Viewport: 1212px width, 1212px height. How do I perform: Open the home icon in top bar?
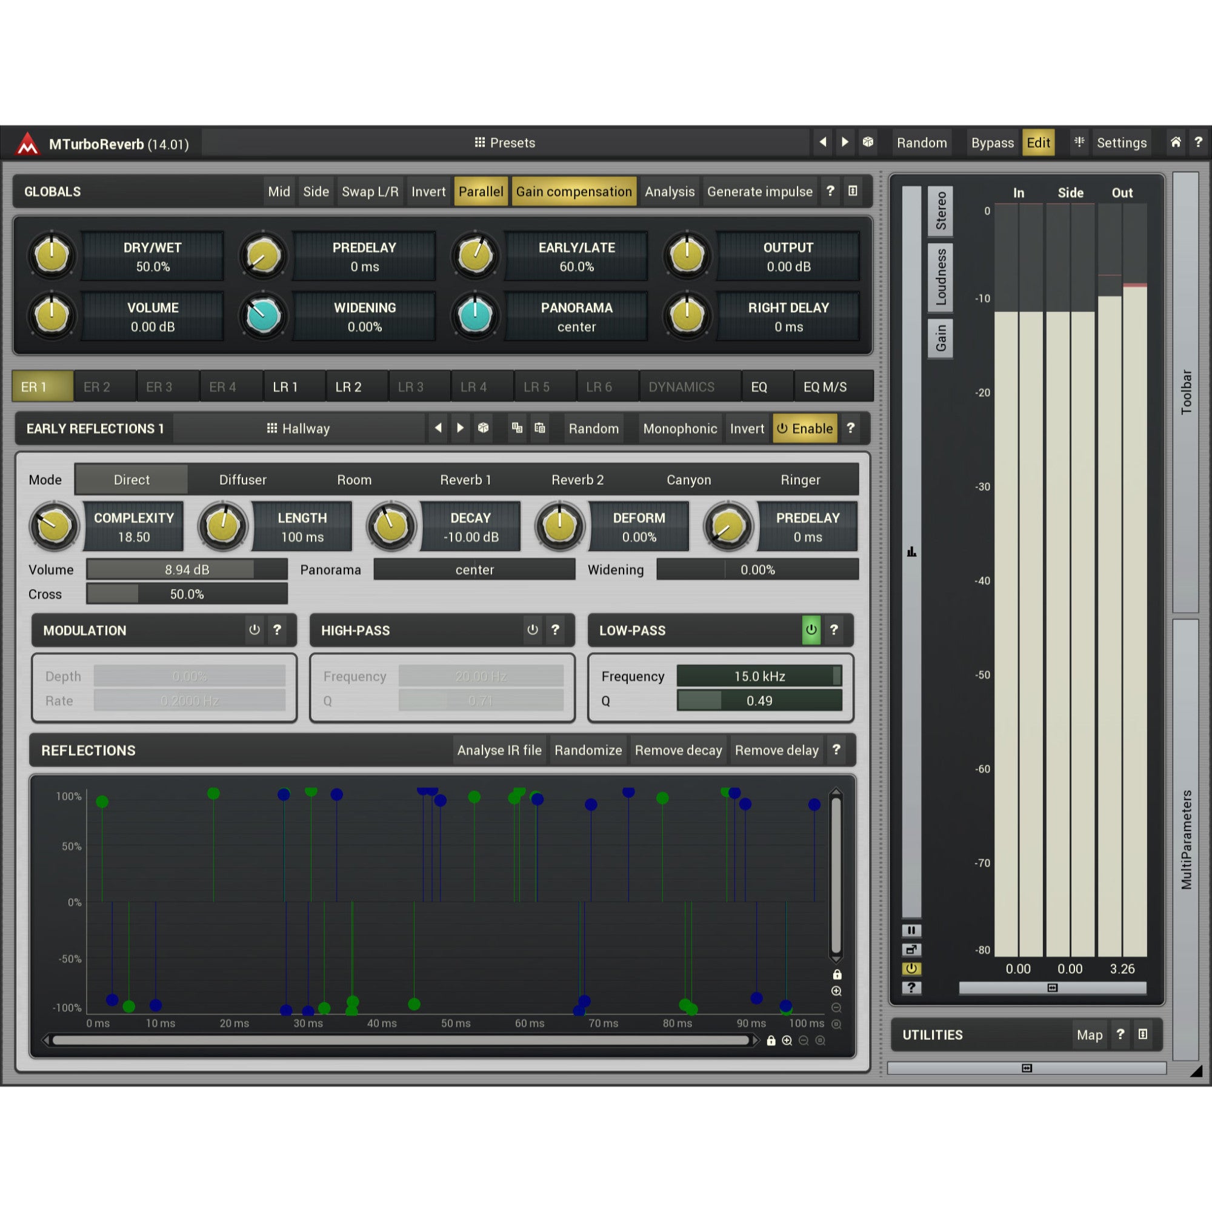tap(1176, 142)
